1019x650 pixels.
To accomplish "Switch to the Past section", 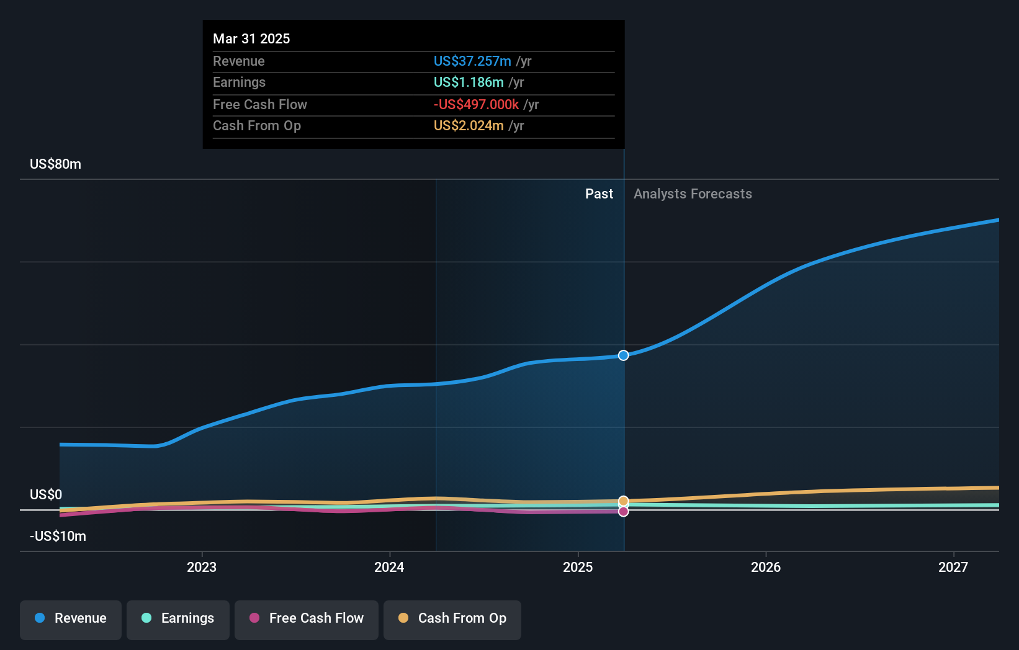I will tap(599, 194).
